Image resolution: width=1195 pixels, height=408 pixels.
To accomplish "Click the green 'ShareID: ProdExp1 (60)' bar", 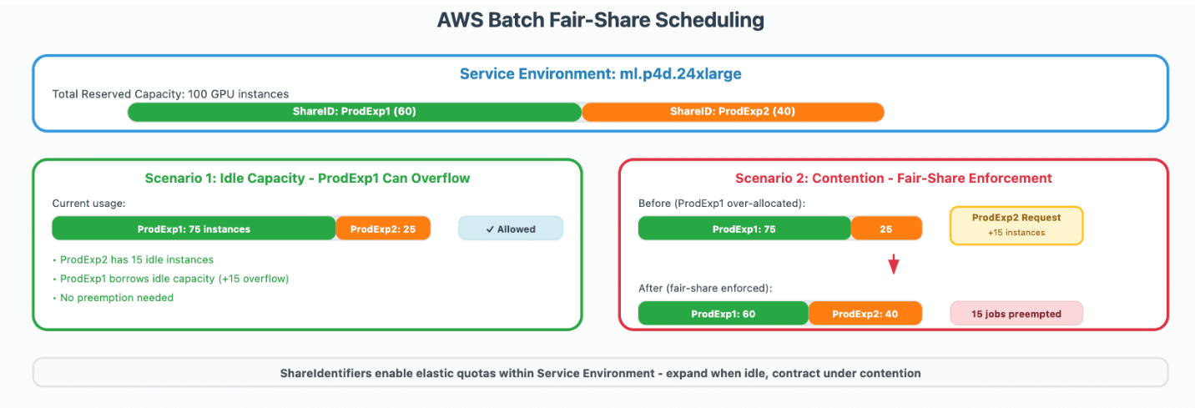I will click(355, 112).
